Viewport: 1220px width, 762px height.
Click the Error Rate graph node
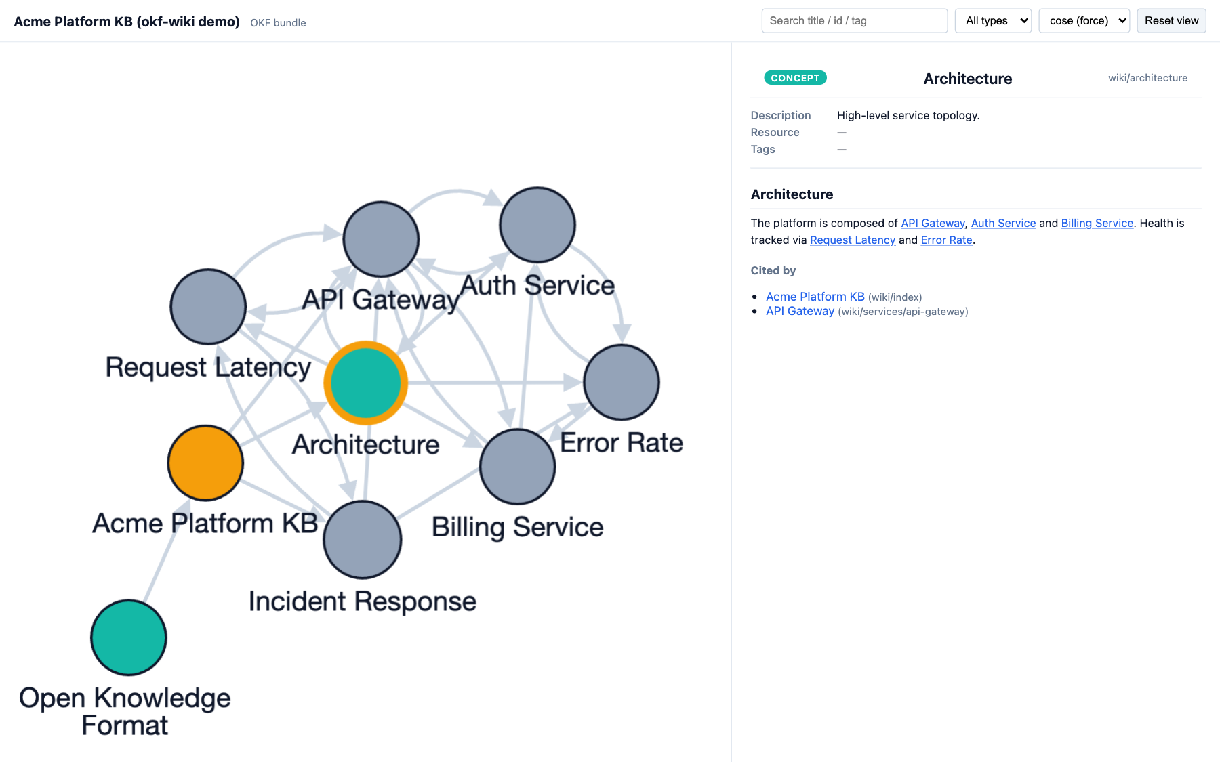click(622, 382)
